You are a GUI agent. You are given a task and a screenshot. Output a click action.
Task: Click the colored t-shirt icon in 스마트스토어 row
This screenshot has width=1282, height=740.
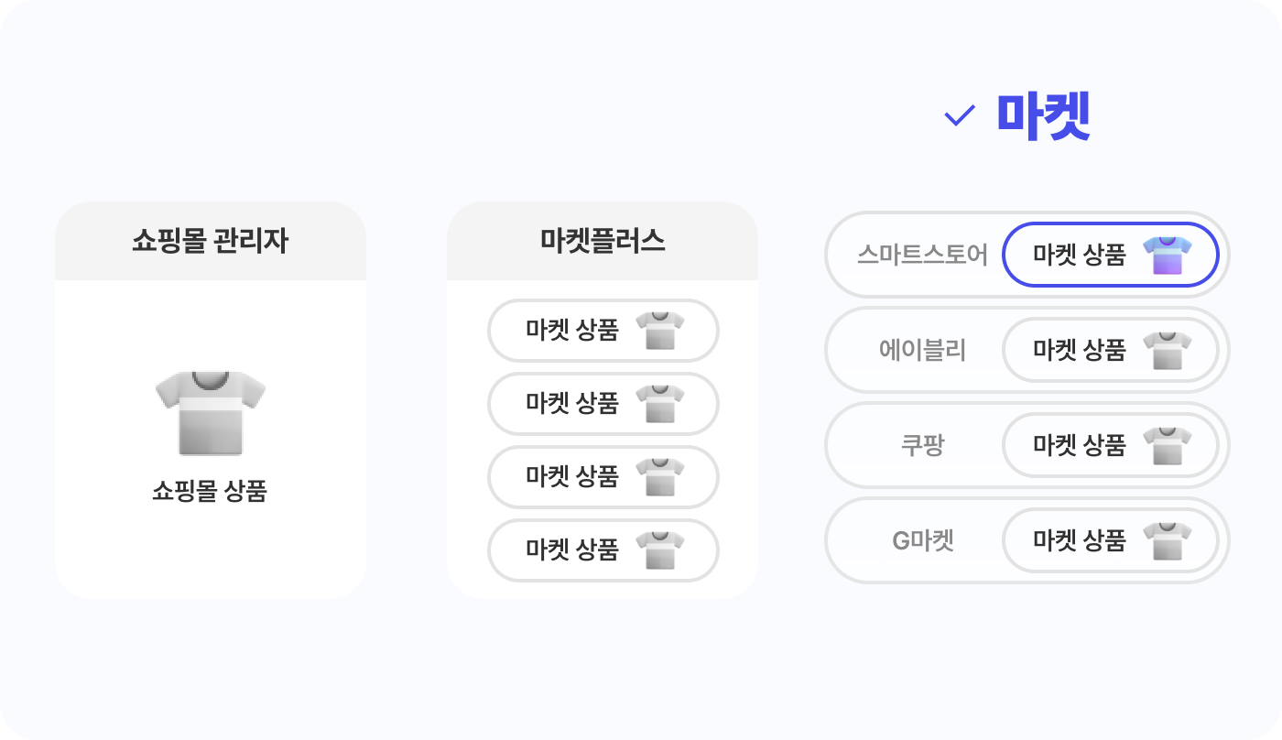pyautogui.click(x=1168, y=256)
